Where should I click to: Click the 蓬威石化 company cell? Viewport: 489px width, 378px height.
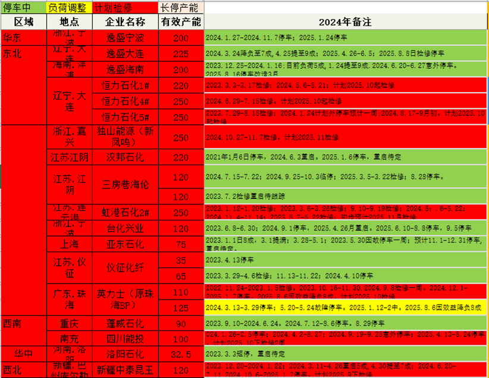coord(125,324)
